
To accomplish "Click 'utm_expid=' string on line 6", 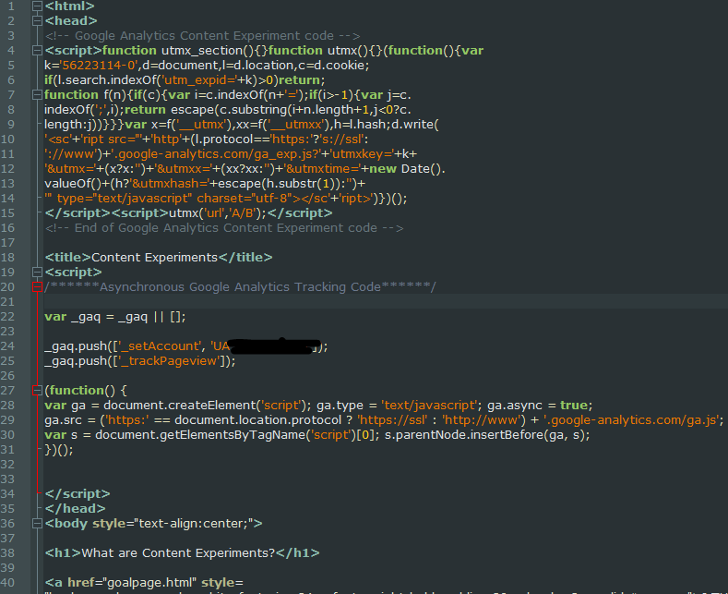I will click(x=199, y=80).
